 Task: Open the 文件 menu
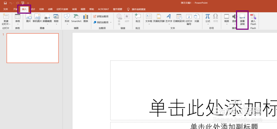[x=6, y=9]
